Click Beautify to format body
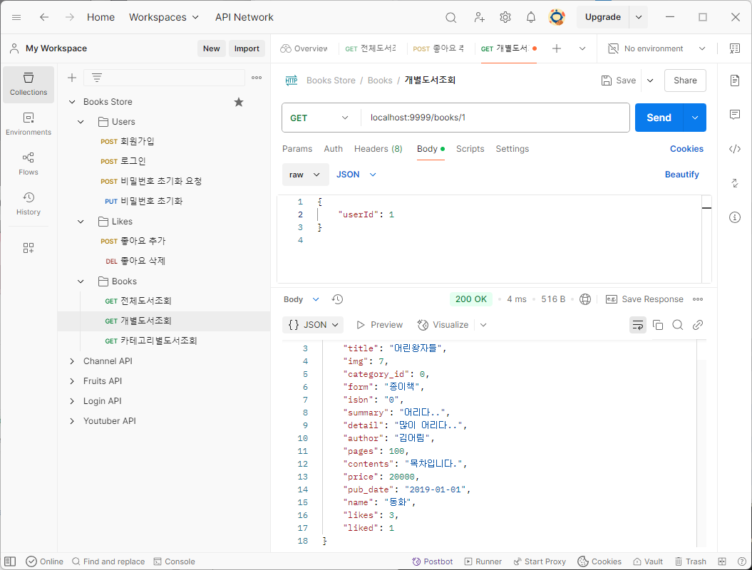This screenshot has height=570, width=752. [x=681, y=175]
